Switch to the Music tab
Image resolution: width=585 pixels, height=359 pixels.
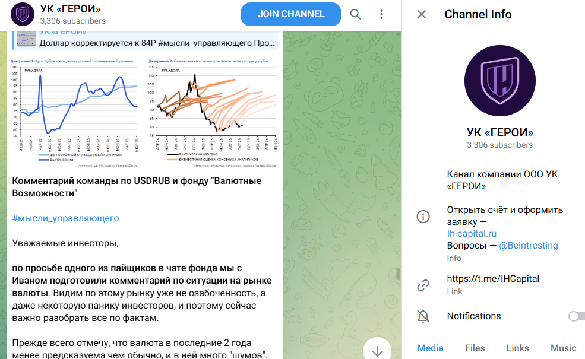point(563,348)
